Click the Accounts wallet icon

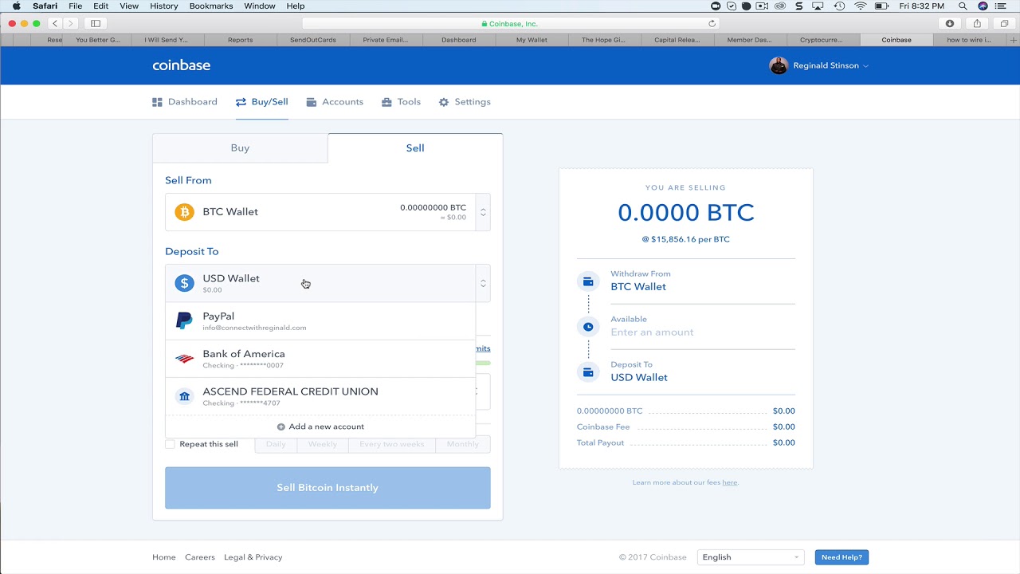[x=312, y=102]
